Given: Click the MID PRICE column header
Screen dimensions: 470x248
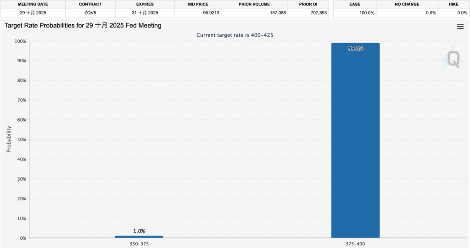Looking at the screenshot, I should (x=198, y=4).
